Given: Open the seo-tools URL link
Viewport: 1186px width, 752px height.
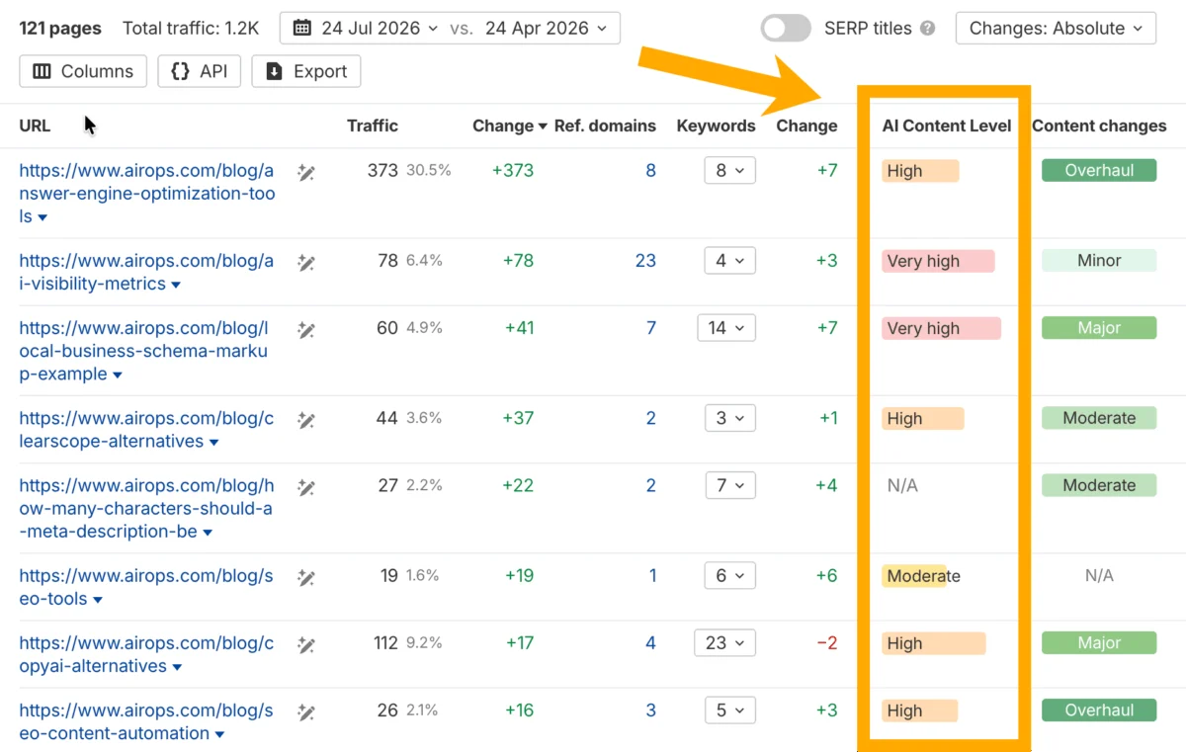Looking at the screenshot, I should (x=147, y=587).
